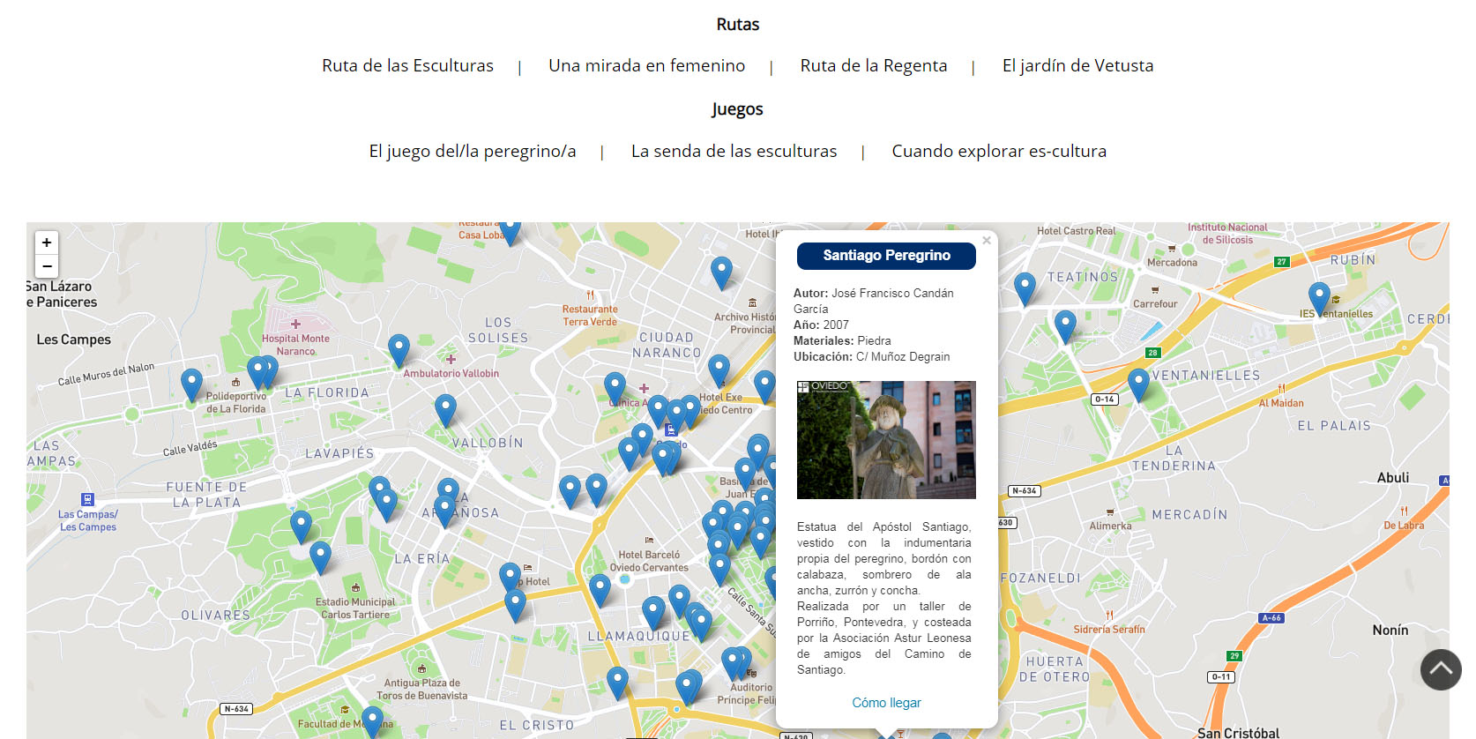Click the marker near IES Ventanielles
This screenshot has height=739, width=1476.
pyautogui.click(x=1319, y=297)
